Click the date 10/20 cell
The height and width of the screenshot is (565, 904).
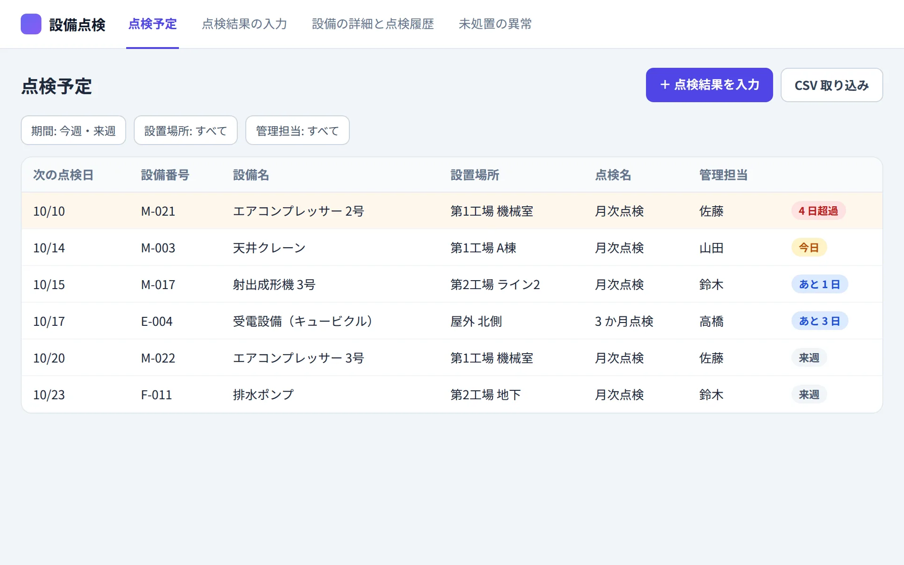pos(49,358)
